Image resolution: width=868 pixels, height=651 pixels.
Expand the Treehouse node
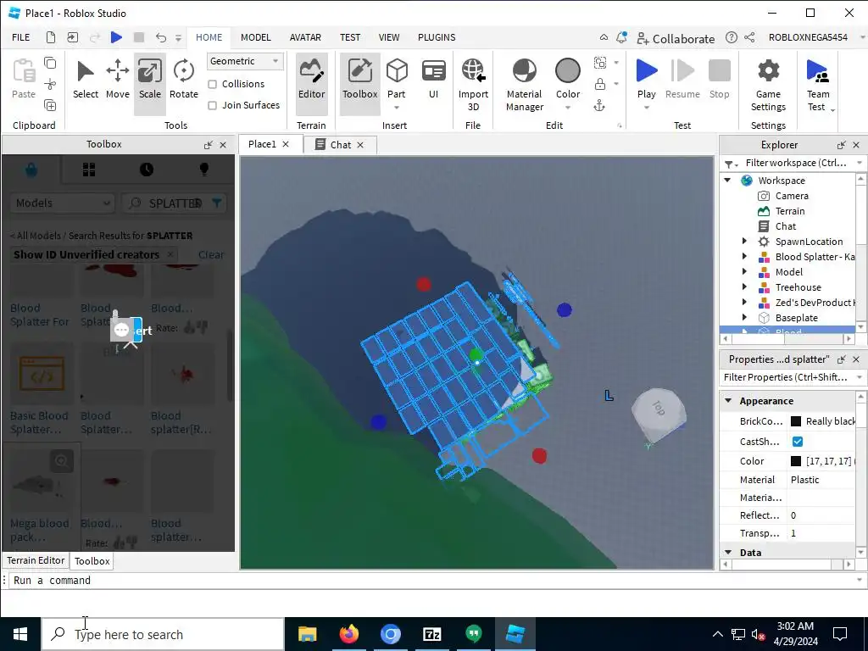point(744,287)
